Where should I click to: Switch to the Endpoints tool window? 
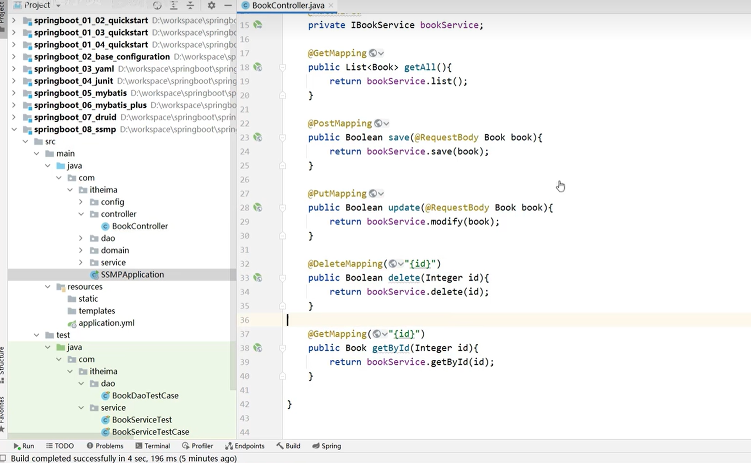(x=245, y=446)
